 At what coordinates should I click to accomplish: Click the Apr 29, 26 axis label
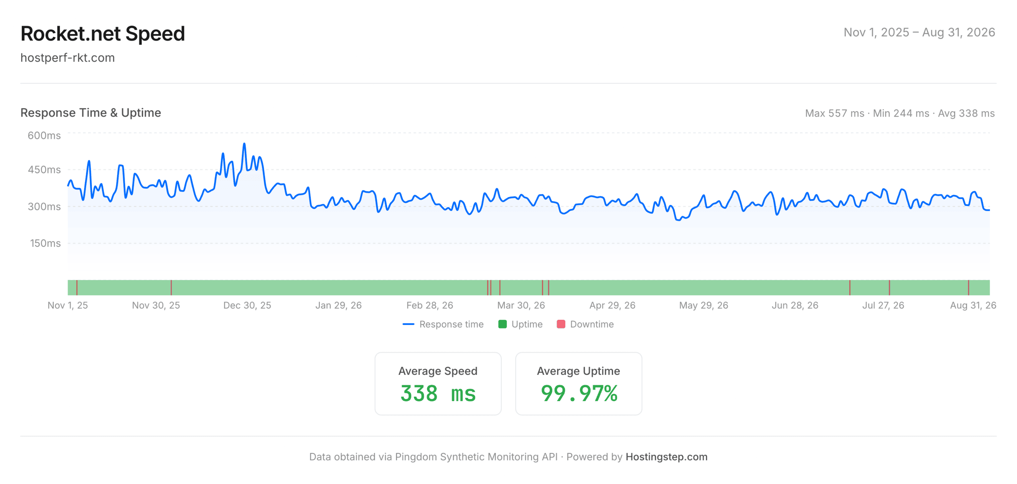coord(612,305)
